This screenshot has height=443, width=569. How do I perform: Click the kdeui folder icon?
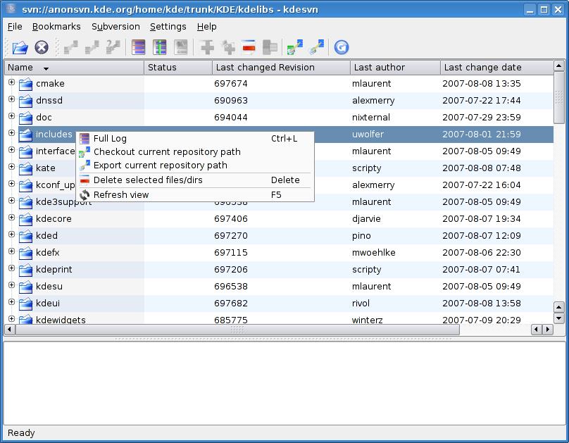[x=26, y=304]
